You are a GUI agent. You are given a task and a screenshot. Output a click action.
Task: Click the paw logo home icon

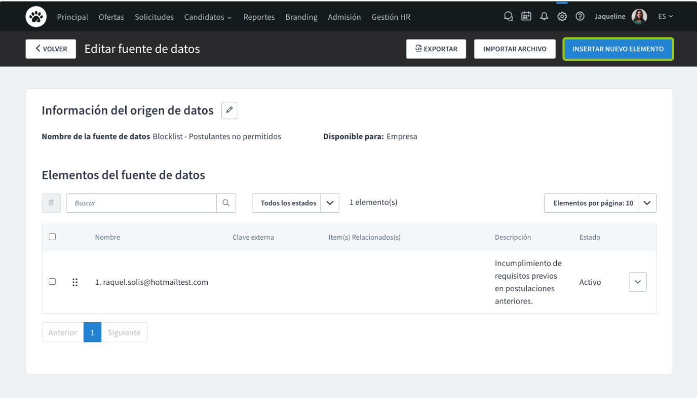[x=36, y=17]
